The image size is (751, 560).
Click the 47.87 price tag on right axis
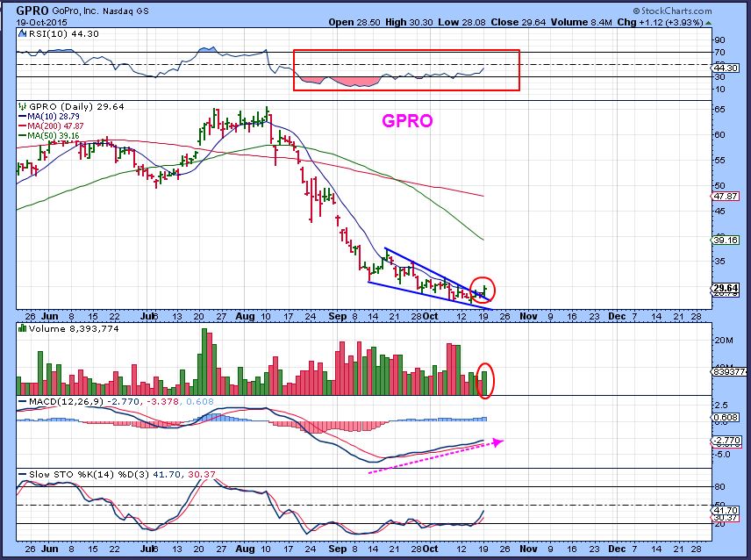tap(726, 196)
